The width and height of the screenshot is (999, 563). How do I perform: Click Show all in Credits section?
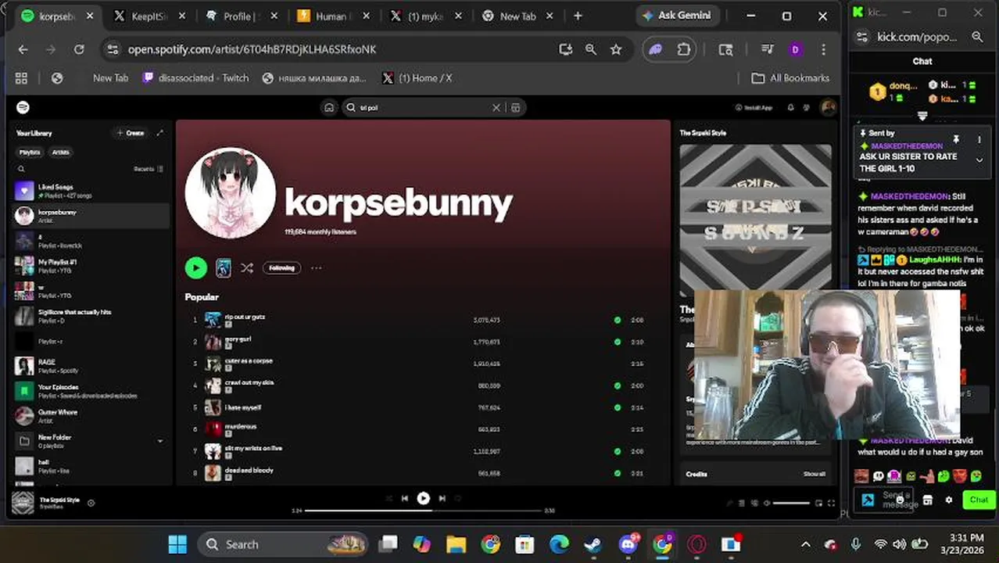pos(814,474)
